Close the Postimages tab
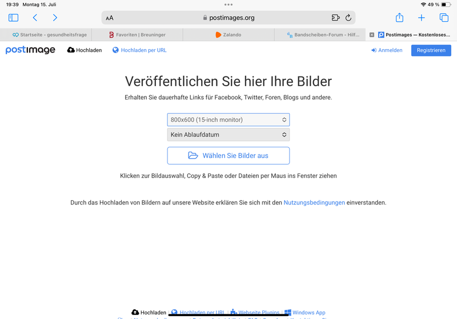This screenshot has height=319, width=457. (372, 35)
